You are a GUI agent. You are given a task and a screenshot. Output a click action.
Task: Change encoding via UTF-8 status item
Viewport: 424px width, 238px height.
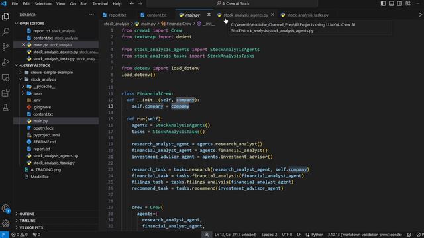[287, 235]
